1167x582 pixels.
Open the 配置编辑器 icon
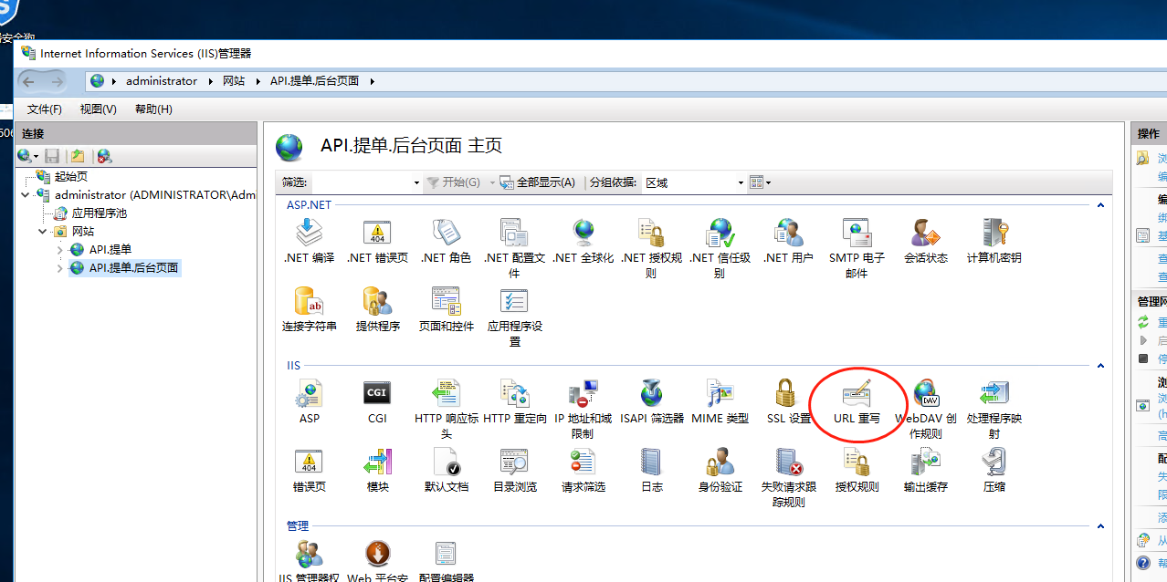point(446,561)
